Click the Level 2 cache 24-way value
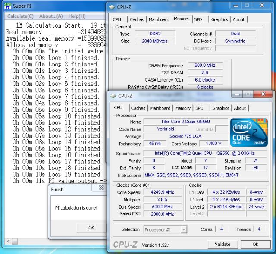The height and width of the screenshot is (254, 276). point(256,207)
